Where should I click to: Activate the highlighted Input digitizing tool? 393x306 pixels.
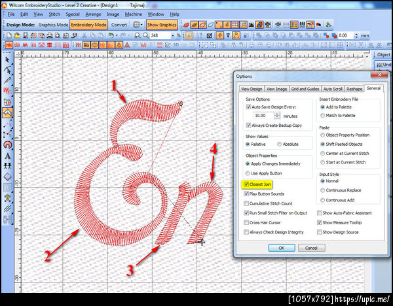click(x=7, y=112)
